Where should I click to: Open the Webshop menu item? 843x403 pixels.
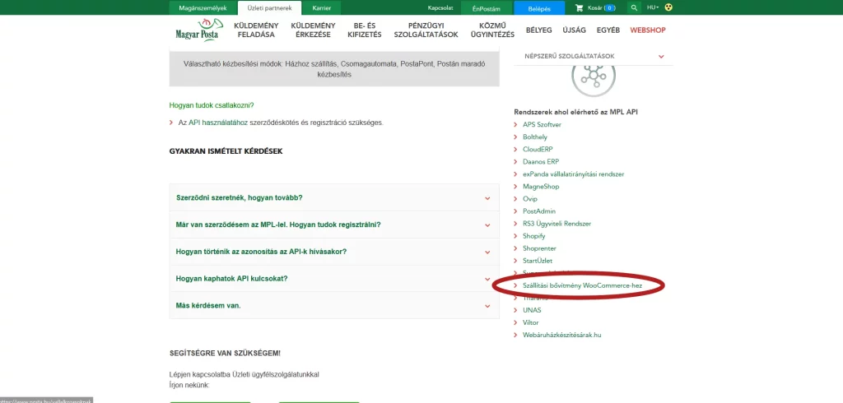[647, 30]
